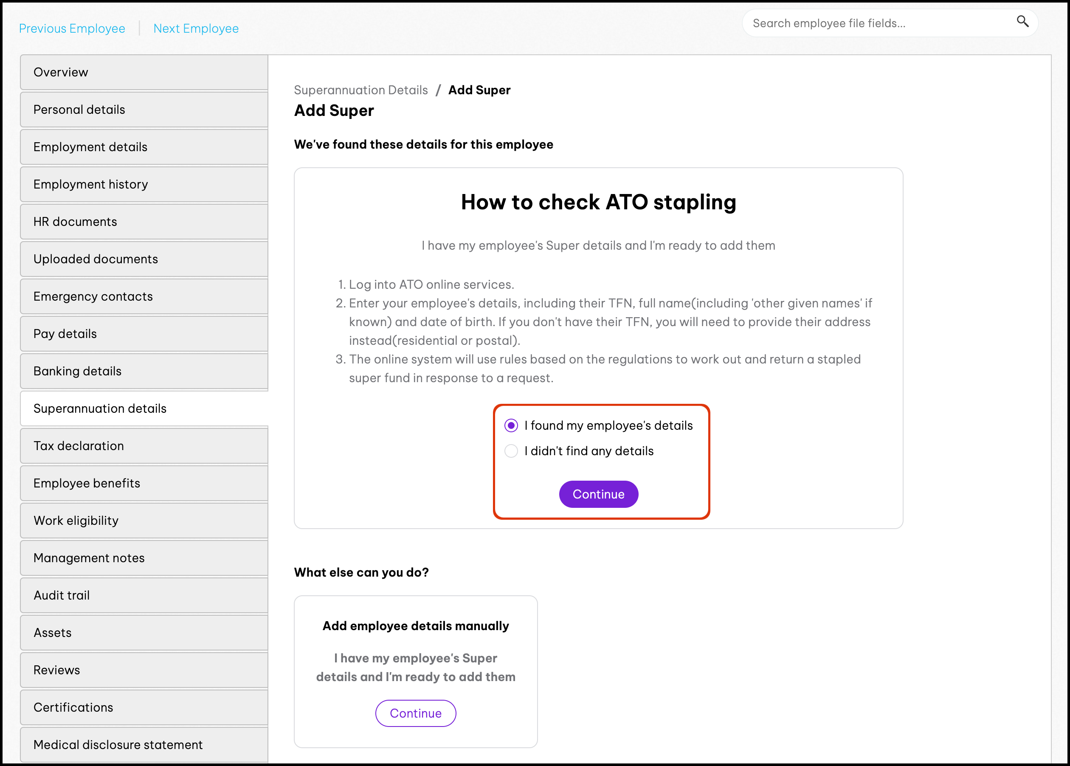Show Management notes
This screenshot has height=766, width=1070.
[x=144, y=558]
